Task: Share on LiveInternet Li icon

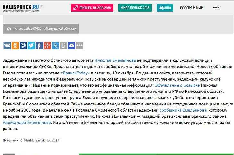Action: pos(63,45)
